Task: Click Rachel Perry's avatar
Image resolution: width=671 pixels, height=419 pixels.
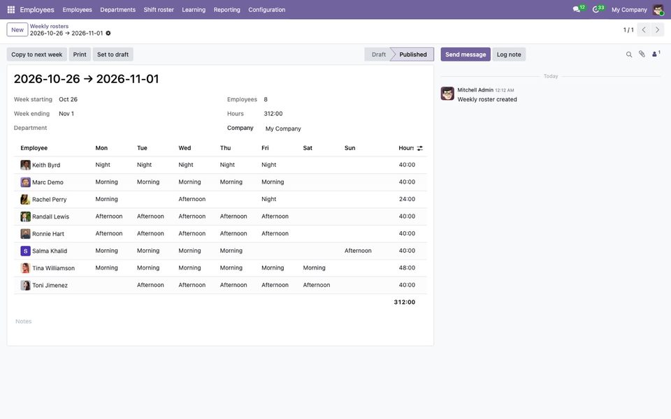Action: 25,199
